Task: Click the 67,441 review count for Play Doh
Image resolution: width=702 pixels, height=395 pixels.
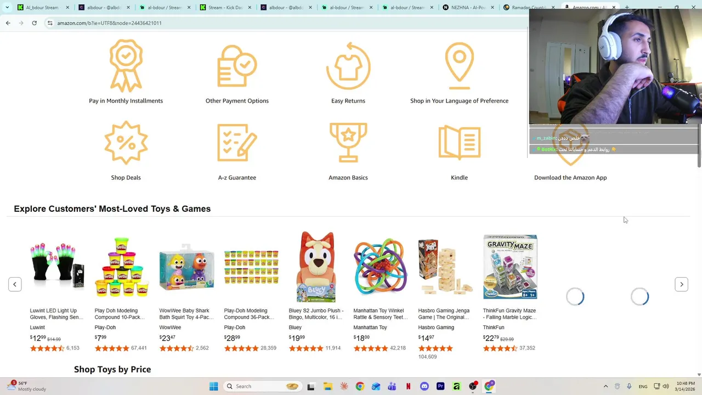Action: pyautogui.click(x=139, y=348)
